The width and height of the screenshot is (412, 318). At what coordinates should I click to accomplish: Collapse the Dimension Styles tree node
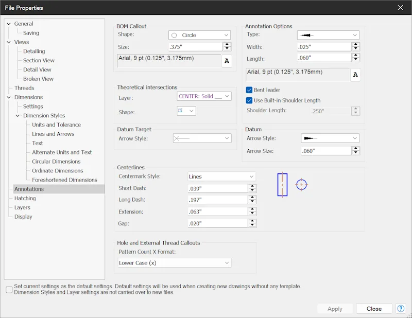(18, 116)
